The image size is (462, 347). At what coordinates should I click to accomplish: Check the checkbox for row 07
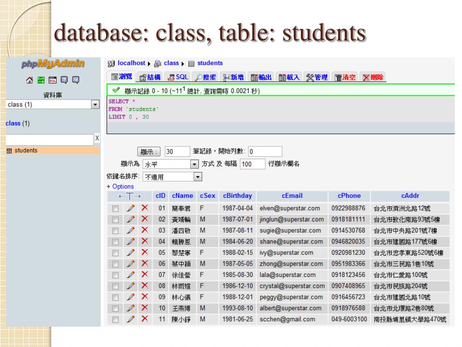click(116, 275)
